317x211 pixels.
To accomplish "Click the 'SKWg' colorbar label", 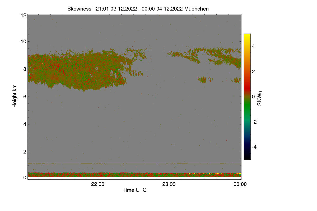I will (x=260, y=98).
